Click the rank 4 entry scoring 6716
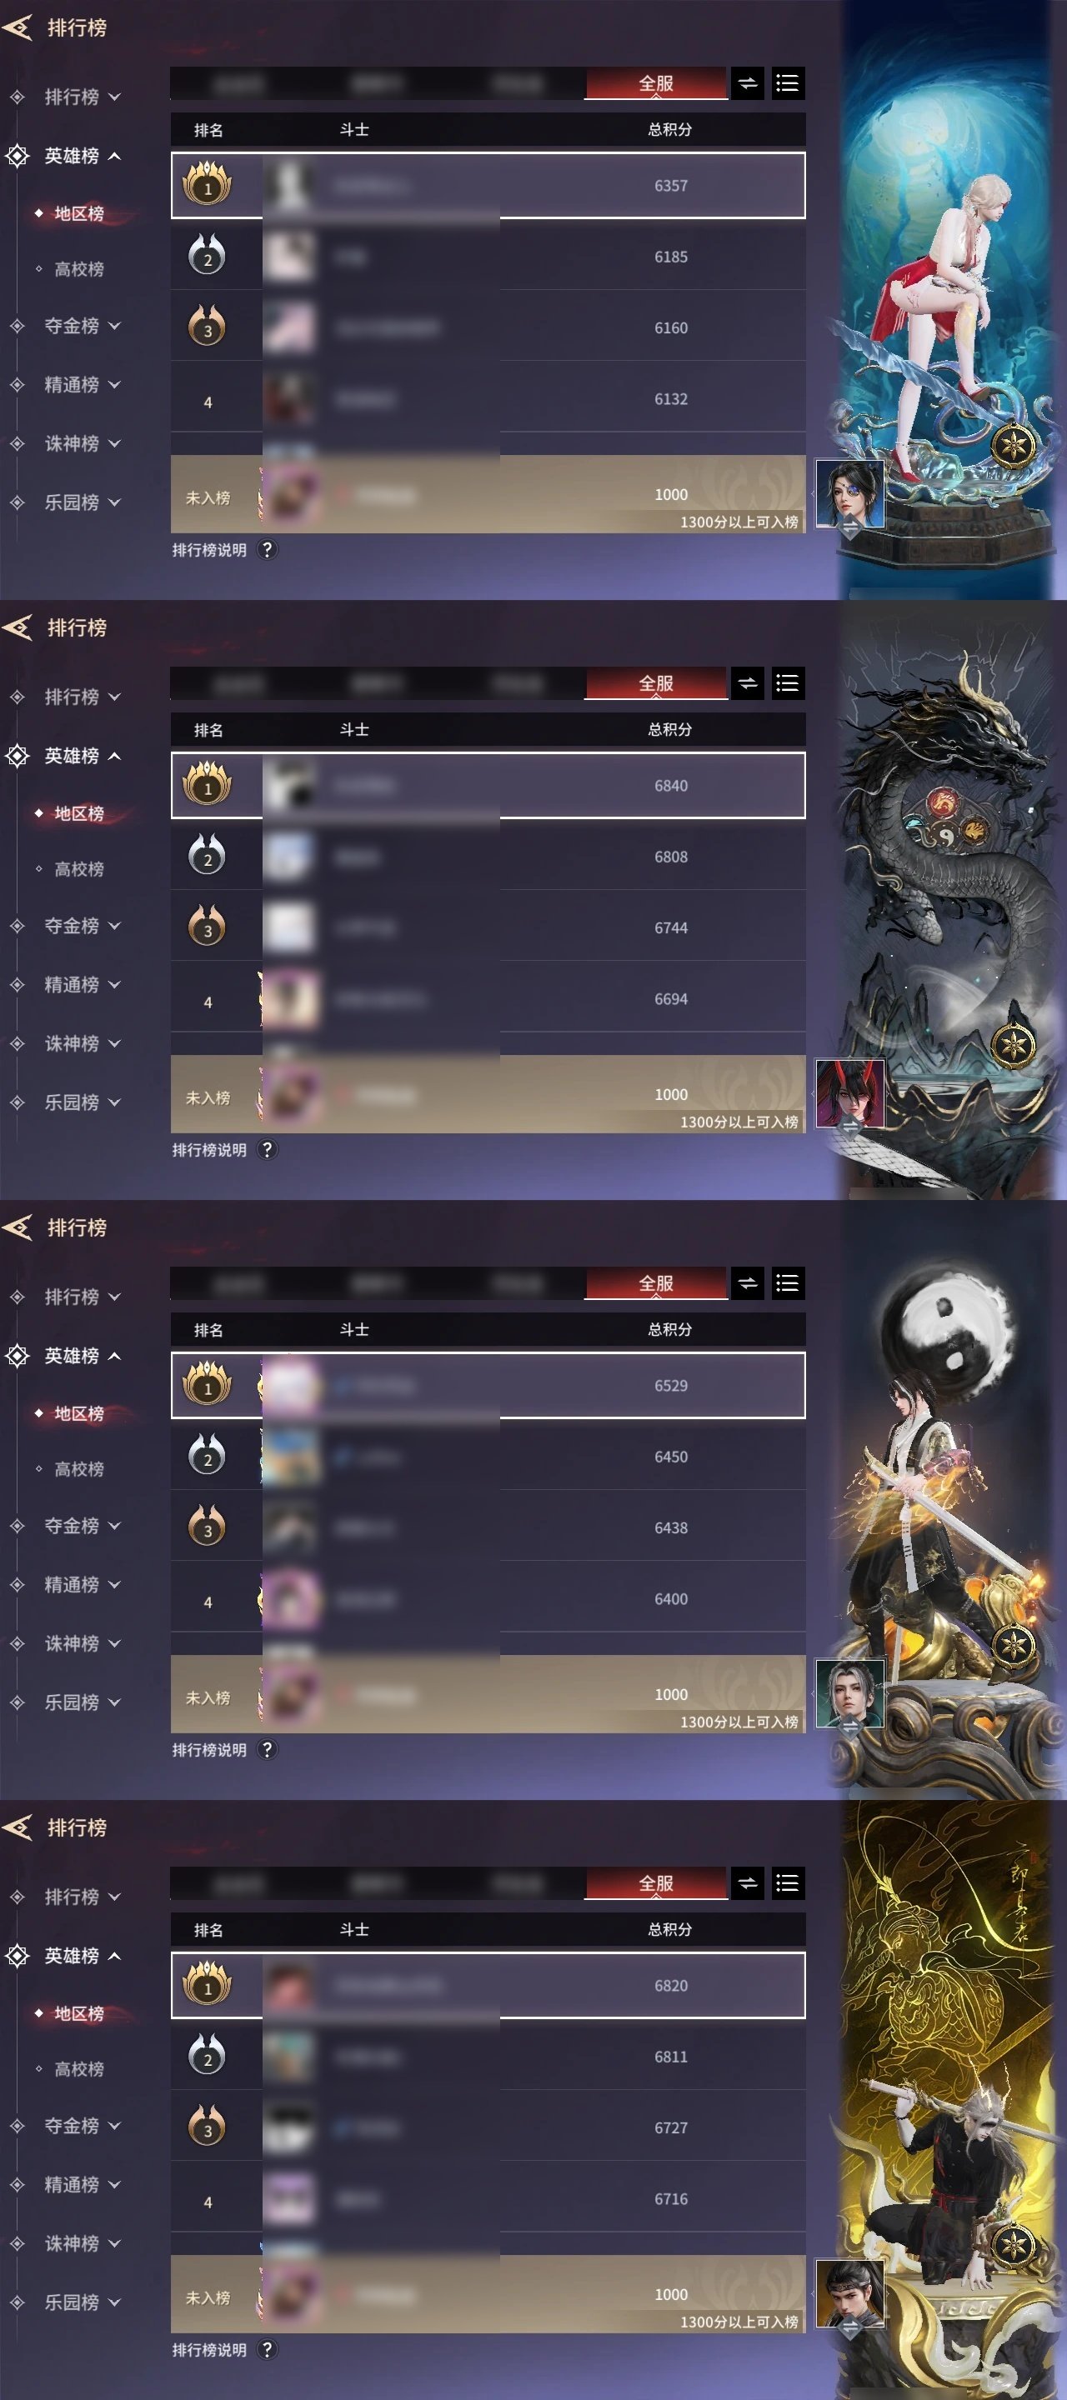 (488, 2197)
